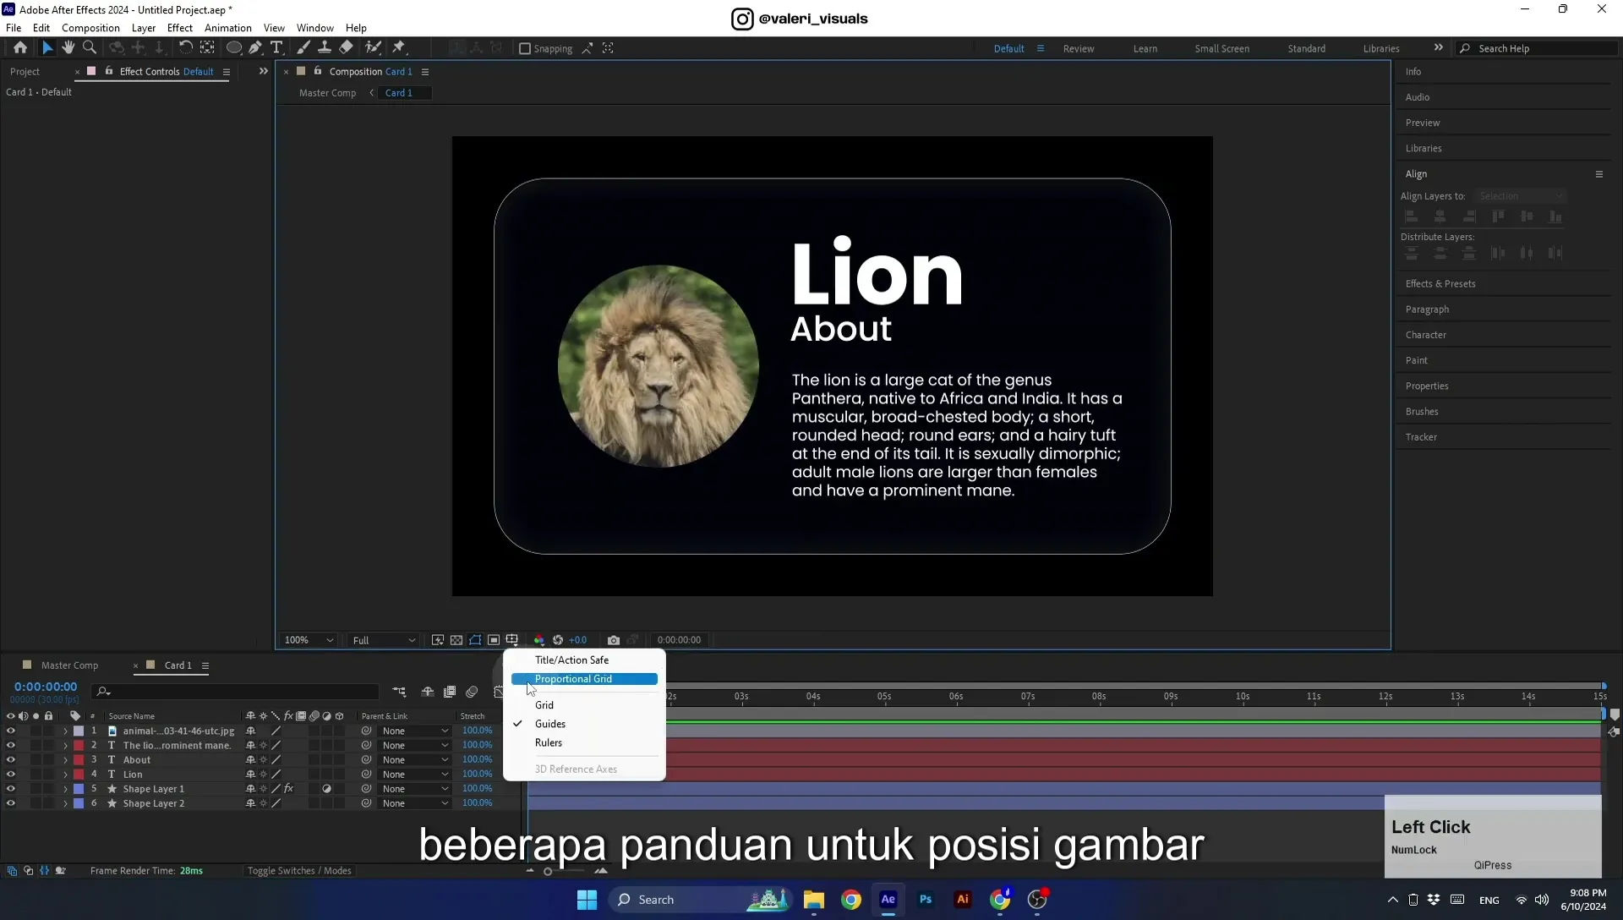Open the 100% magnification dropdown
The height and width of the screenshot is (920, 1623).
click(309, 640)
